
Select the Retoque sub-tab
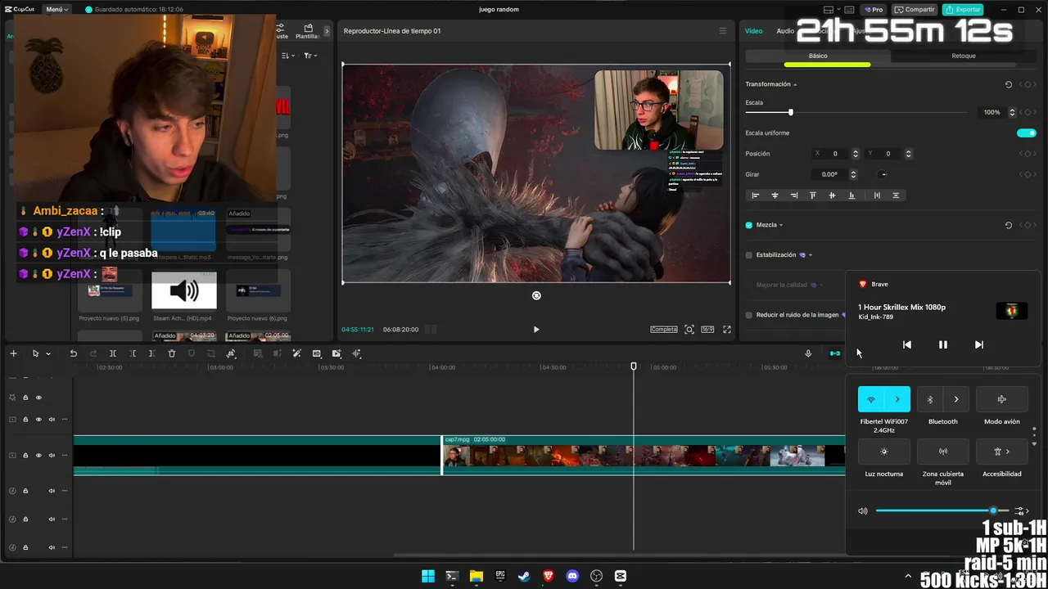tap(964, 56)
